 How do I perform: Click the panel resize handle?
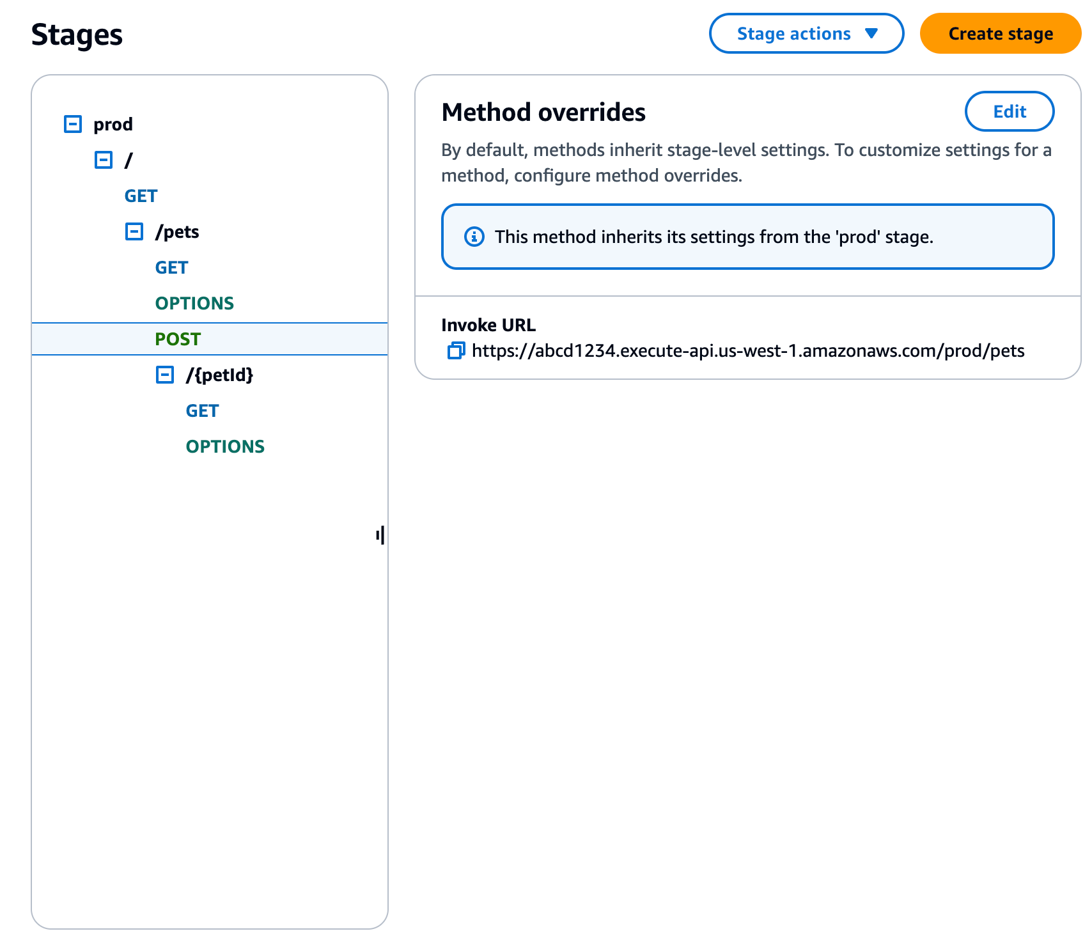(380, 535)
